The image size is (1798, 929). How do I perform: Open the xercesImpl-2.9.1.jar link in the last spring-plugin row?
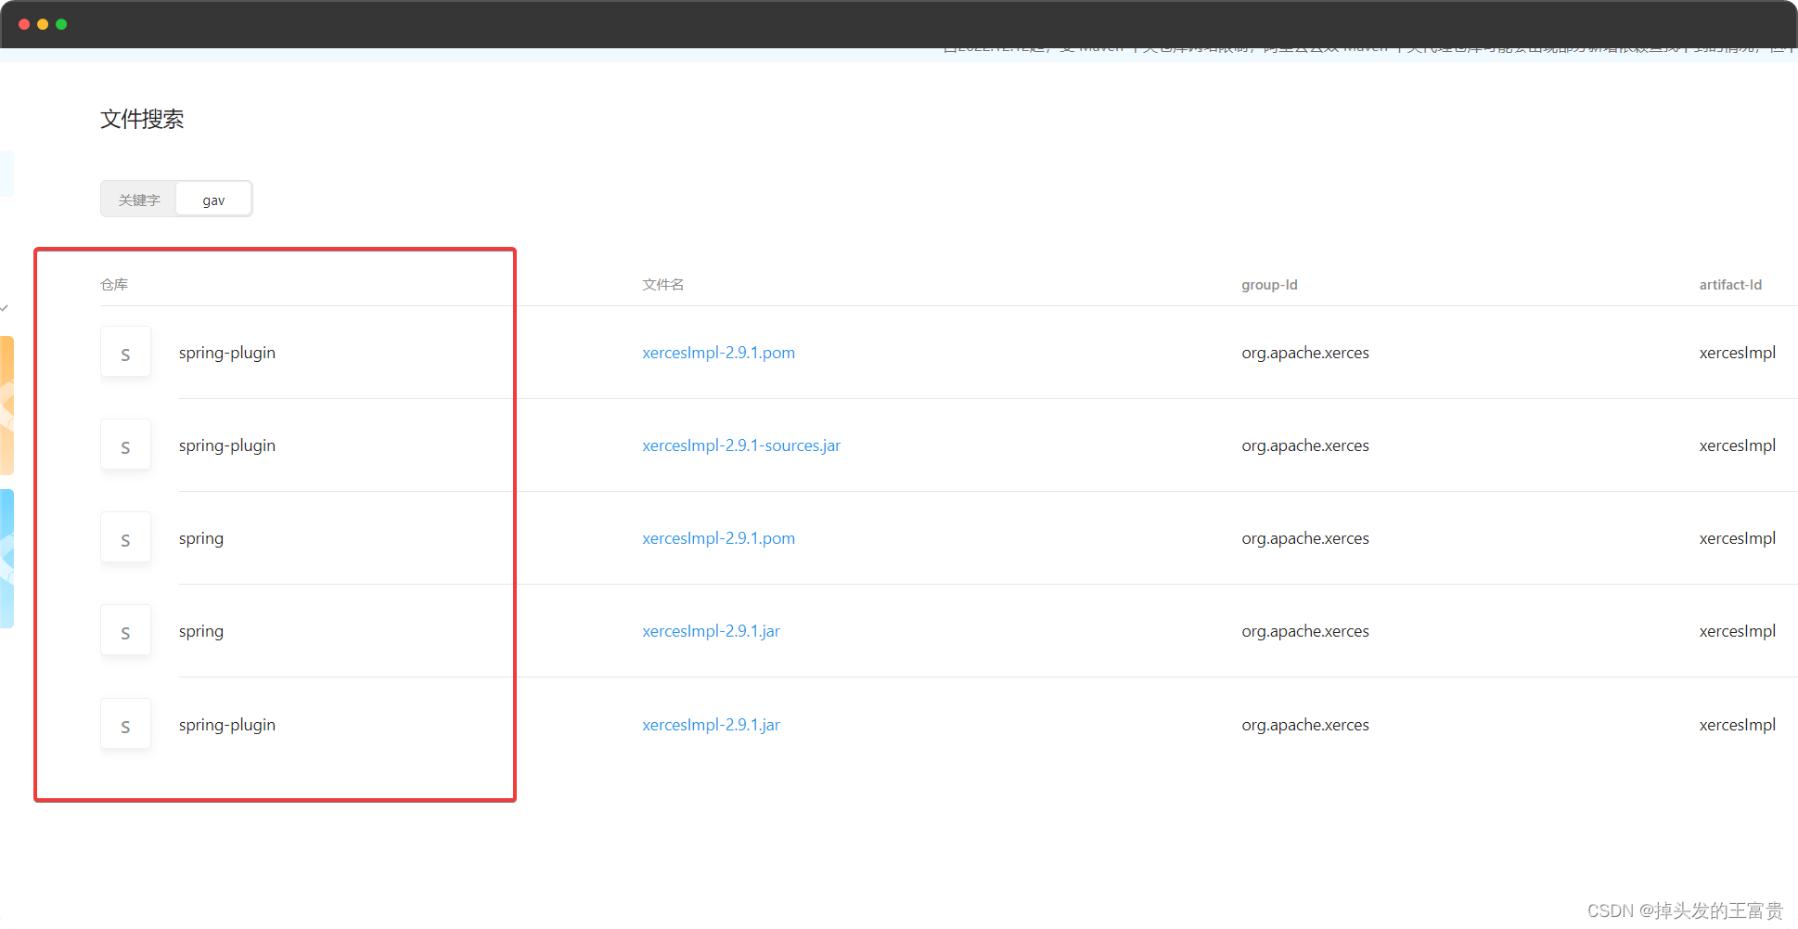(x=711, y=725)
